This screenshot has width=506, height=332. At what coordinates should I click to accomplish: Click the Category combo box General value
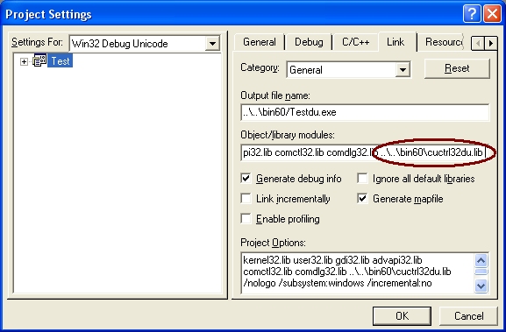(x=305, y=70)
